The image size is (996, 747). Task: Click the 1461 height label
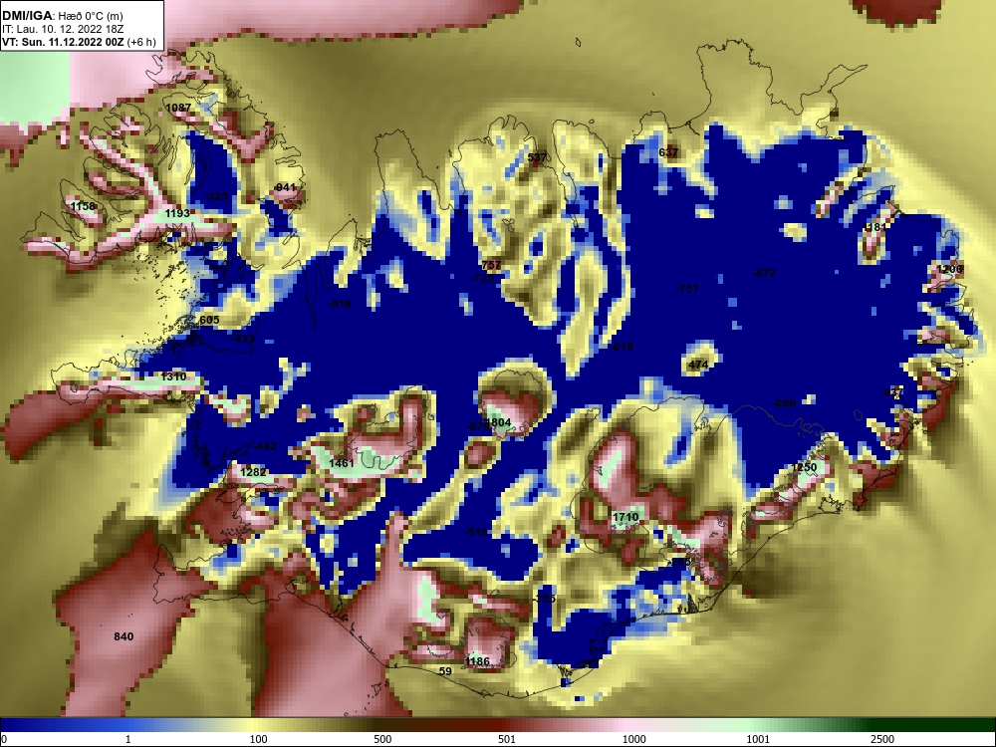342,463
